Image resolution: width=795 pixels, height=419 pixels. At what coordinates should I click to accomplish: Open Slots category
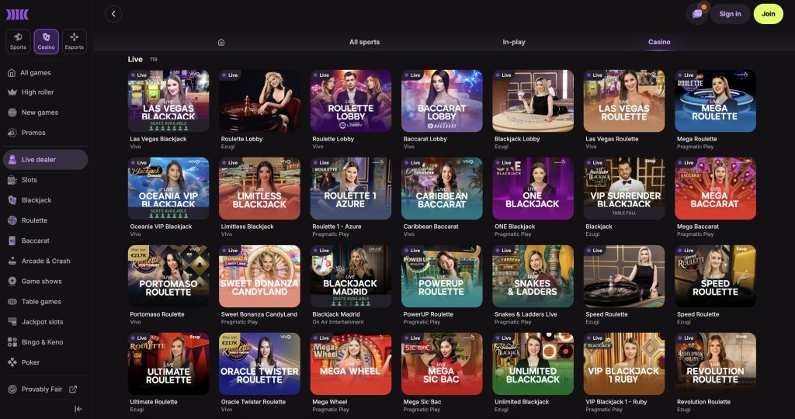click(x=44, y=180)
